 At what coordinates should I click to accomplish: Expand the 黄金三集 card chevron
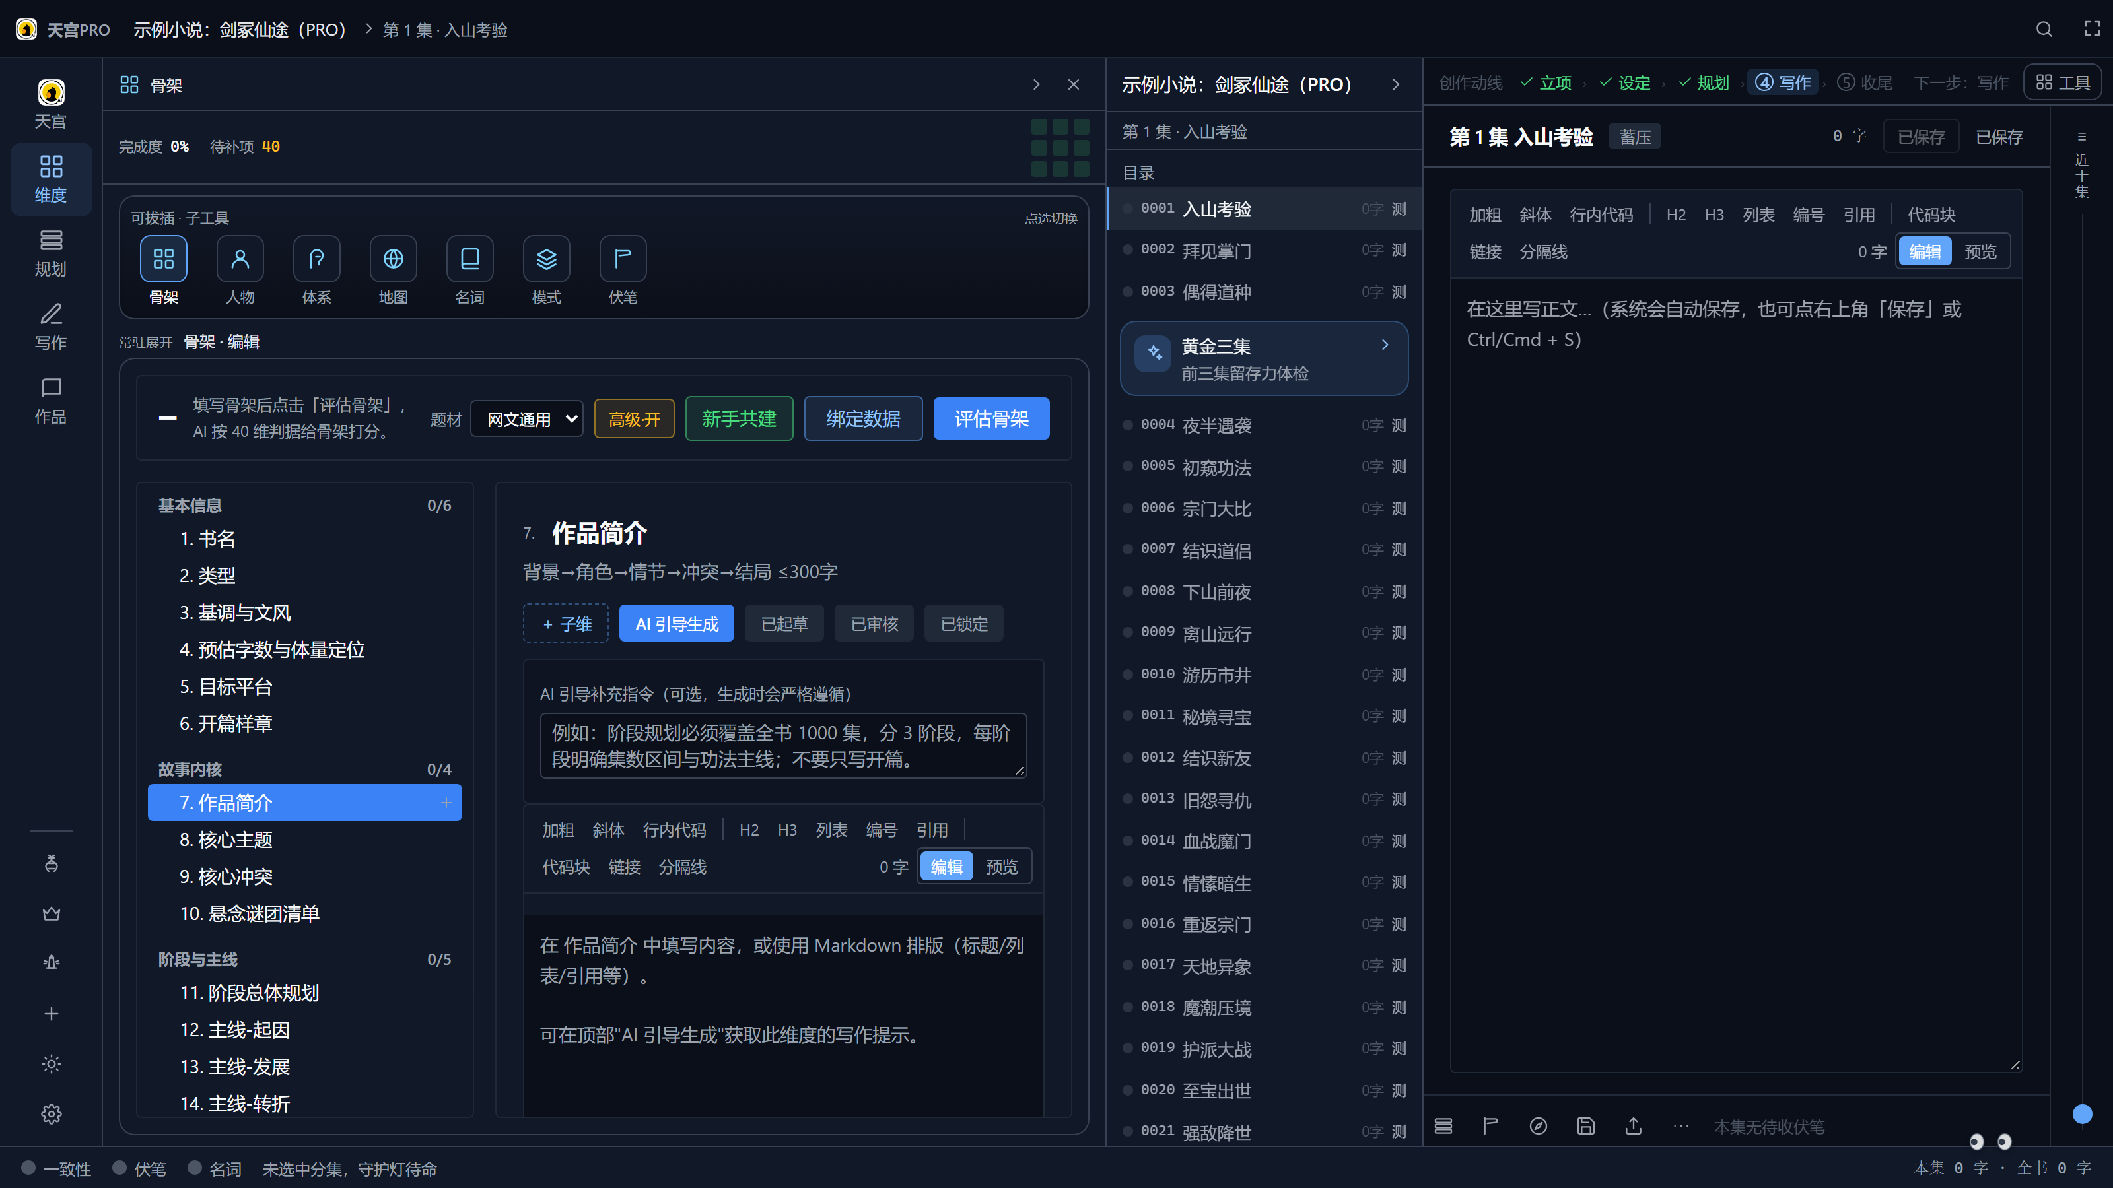coord(1385,345)
